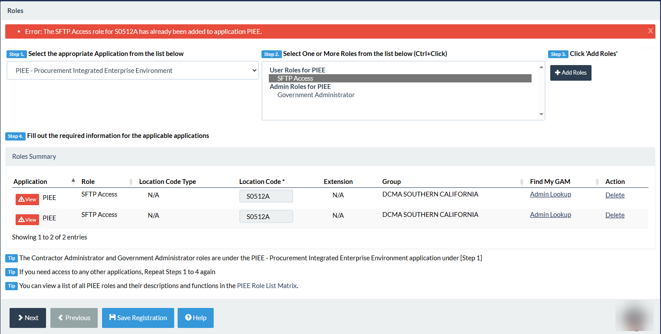Click the Action column header
The width and height of the screenshot is (661, 334).
click(615, 182)
